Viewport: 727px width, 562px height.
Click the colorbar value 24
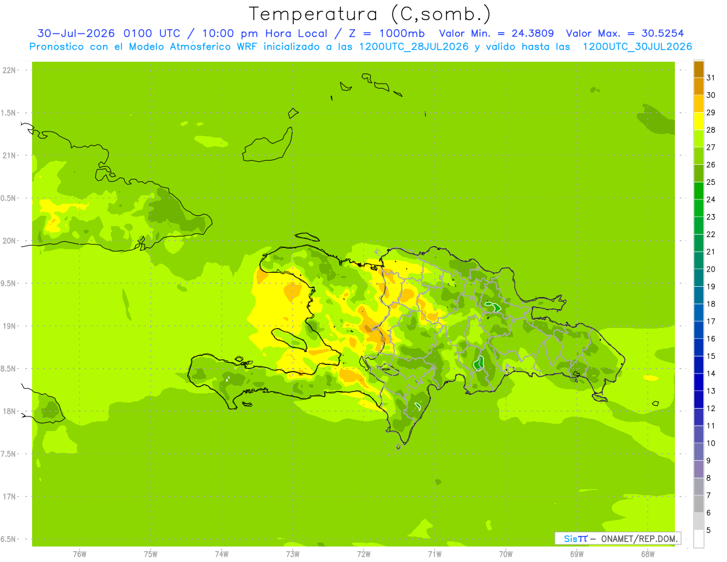[x=711, y=199]
